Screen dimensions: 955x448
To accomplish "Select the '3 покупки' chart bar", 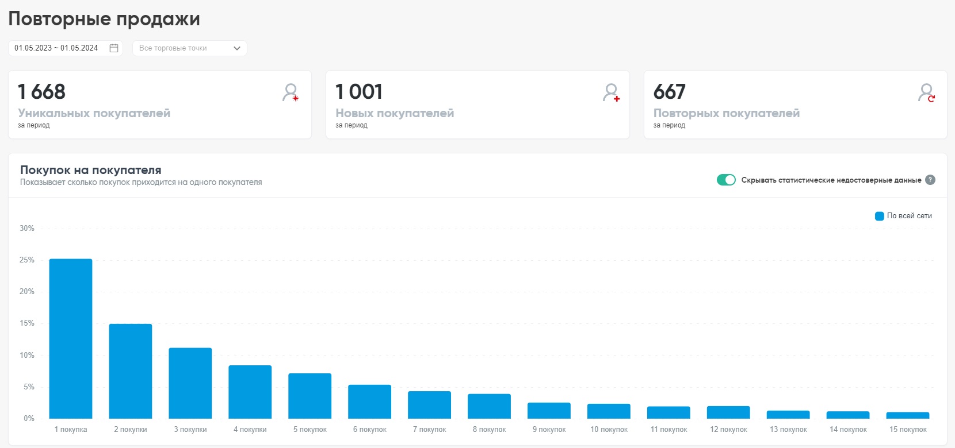I will point(190,383).
